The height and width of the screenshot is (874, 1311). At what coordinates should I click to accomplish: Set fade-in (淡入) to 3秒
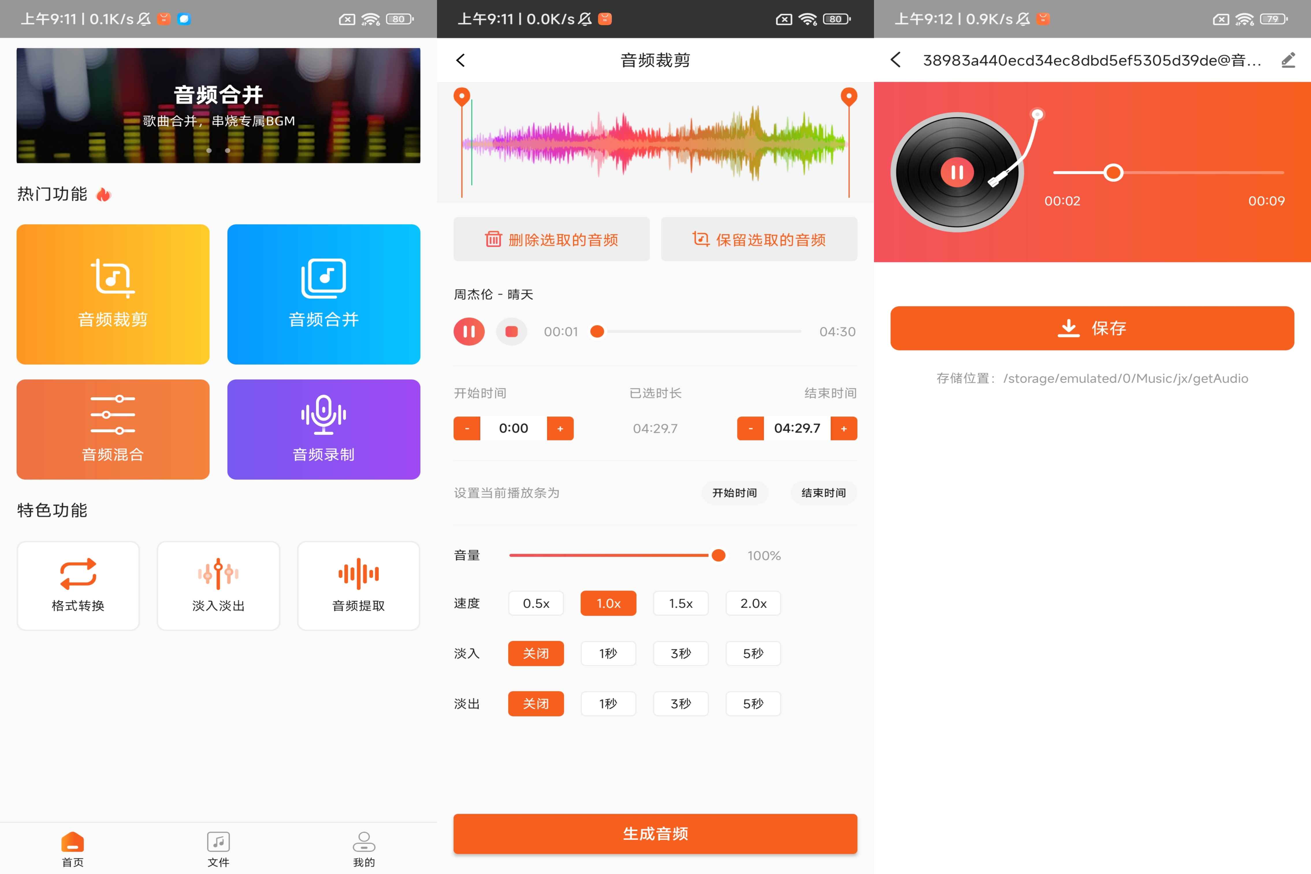pyautogui.click(x=680, y=653)
